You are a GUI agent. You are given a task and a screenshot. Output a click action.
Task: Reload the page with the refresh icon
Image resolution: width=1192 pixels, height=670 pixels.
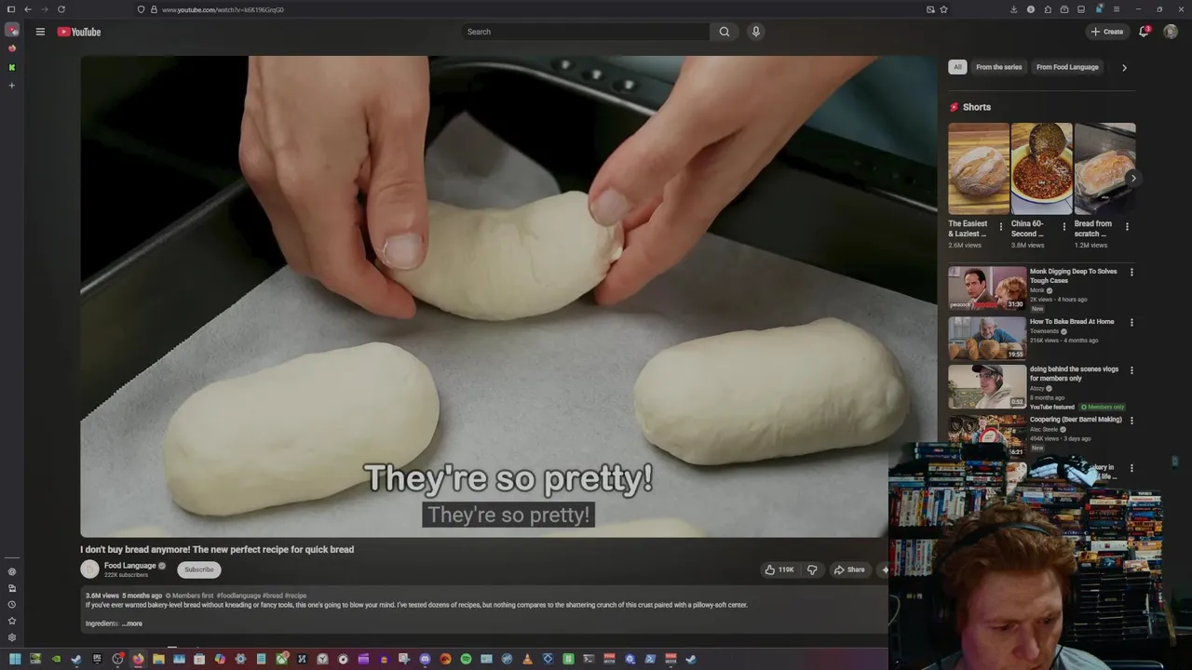(61, 9)
